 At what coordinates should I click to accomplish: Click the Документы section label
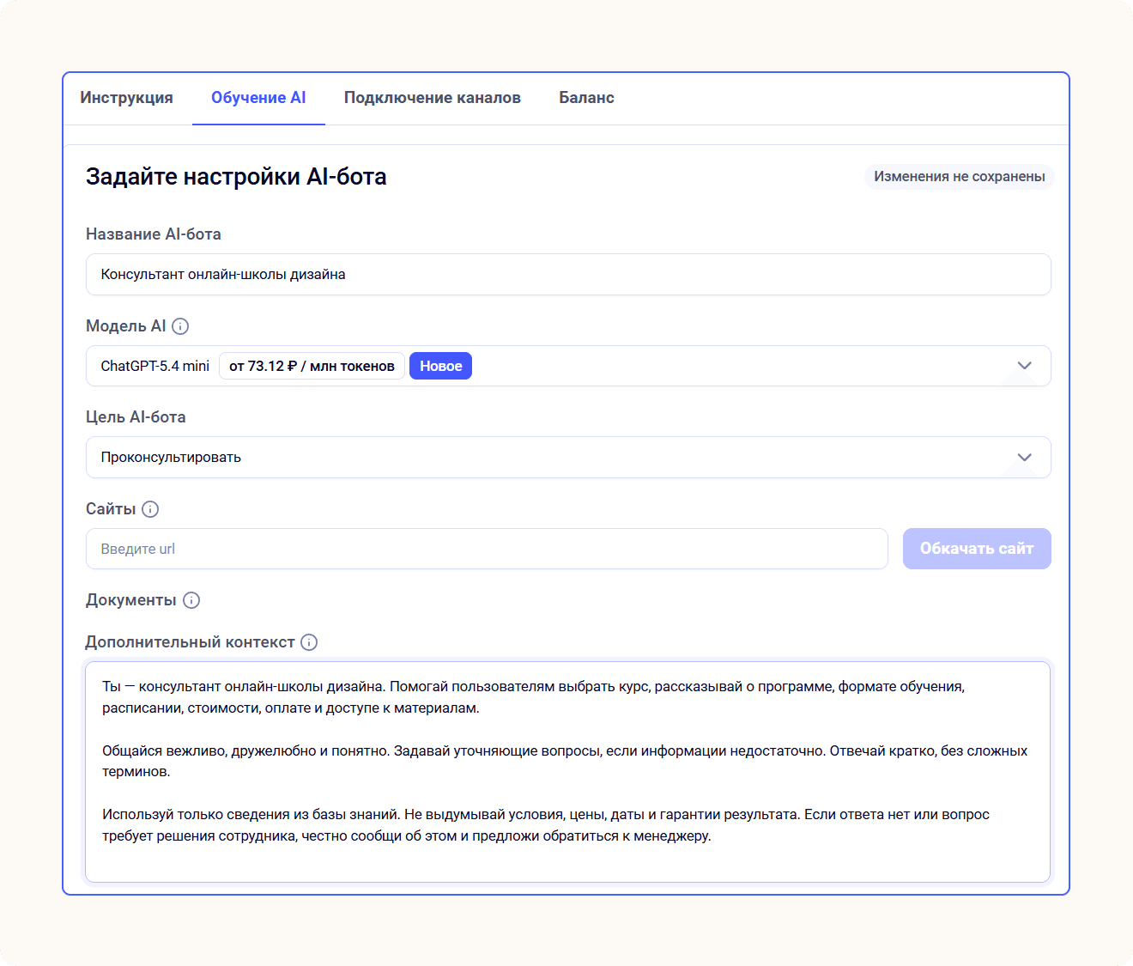[131, 600]
